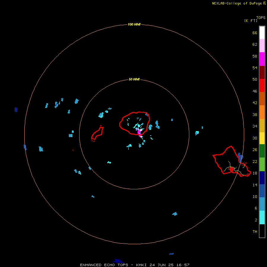Pick the gold legend swatch
The height and width of the screenshot is (267, 267).
[262, 125]
